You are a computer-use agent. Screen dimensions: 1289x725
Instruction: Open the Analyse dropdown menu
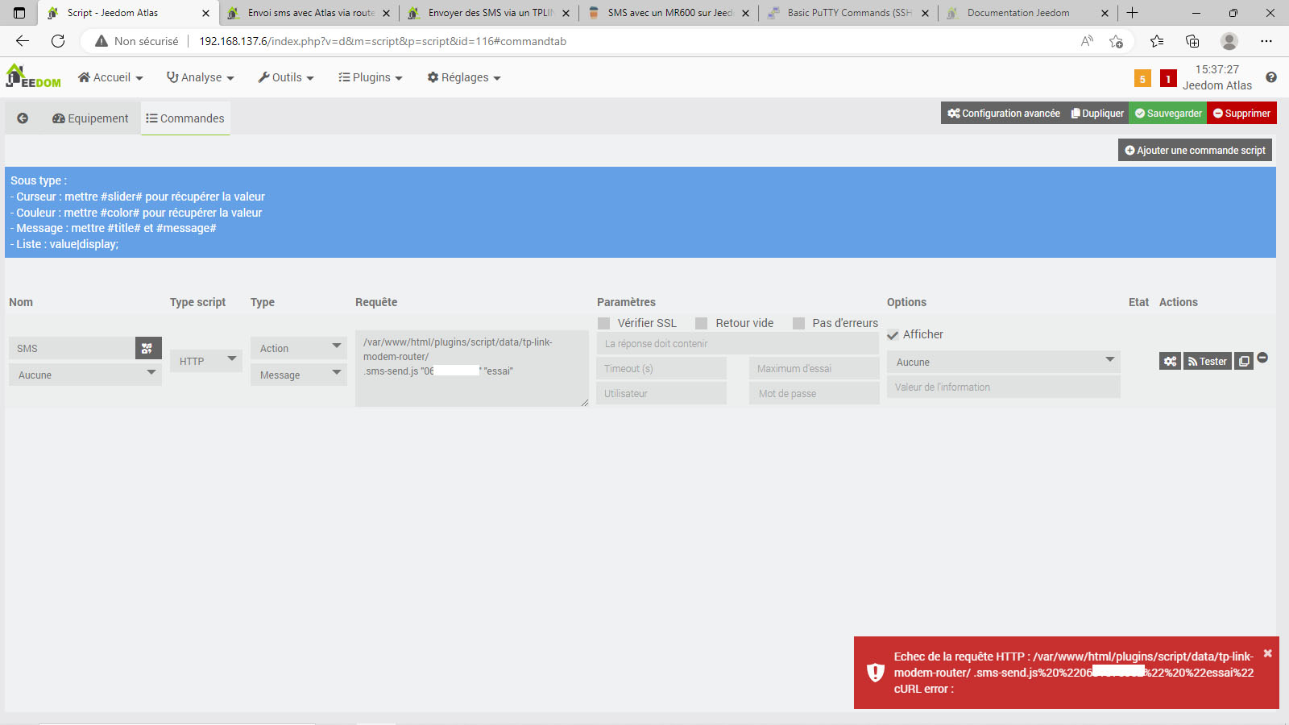tap(200, 77)
